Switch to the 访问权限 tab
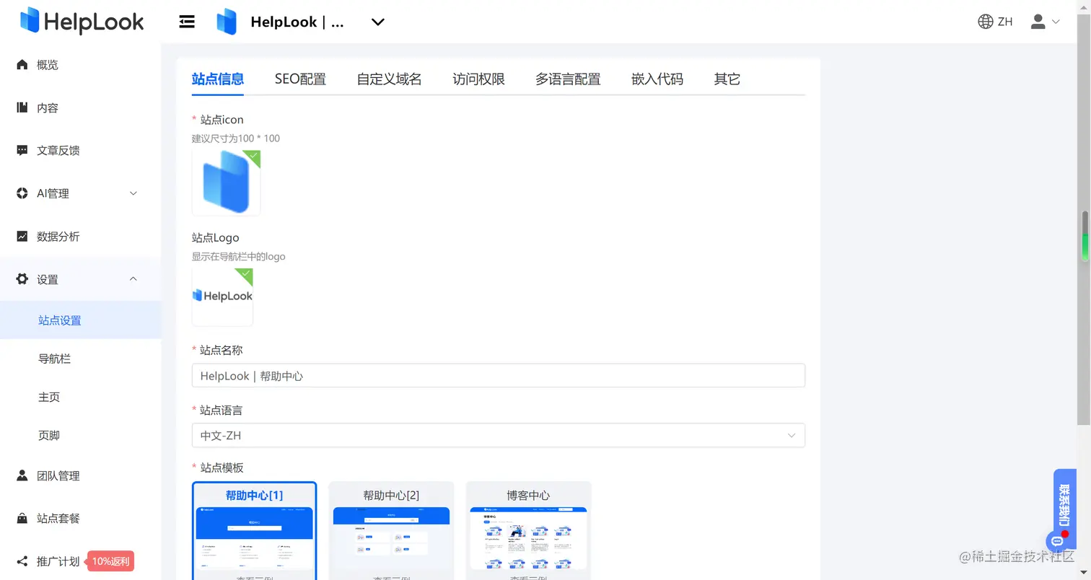This screenshot has width=1091, height=580. coord(479,79)
